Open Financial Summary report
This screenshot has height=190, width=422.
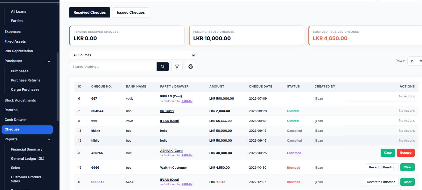click(x=27, y=149)
